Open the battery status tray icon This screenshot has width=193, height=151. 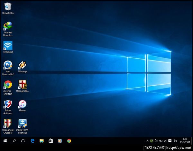tap(161, 141)
